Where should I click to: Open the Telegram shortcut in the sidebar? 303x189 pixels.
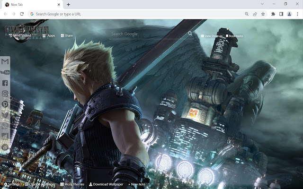5,136
